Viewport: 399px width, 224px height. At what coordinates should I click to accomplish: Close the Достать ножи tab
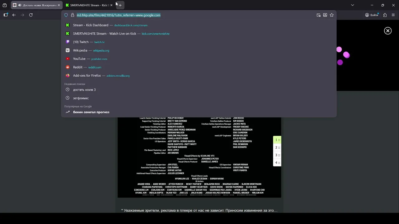point(59,5)
